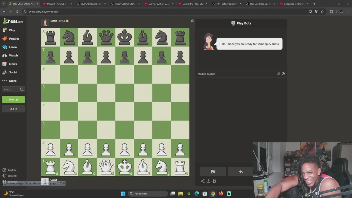Click the download game icon
Image resolution: width=352 pixels, height=198 pixels.
point(208,181)
